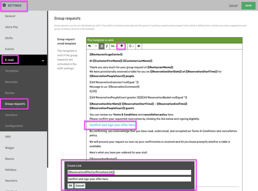The width and height of the screenshot is (258, 191).
Task: Toggle bold formatting in template editor
Action: pyautogui.click(x=102, y=46)
